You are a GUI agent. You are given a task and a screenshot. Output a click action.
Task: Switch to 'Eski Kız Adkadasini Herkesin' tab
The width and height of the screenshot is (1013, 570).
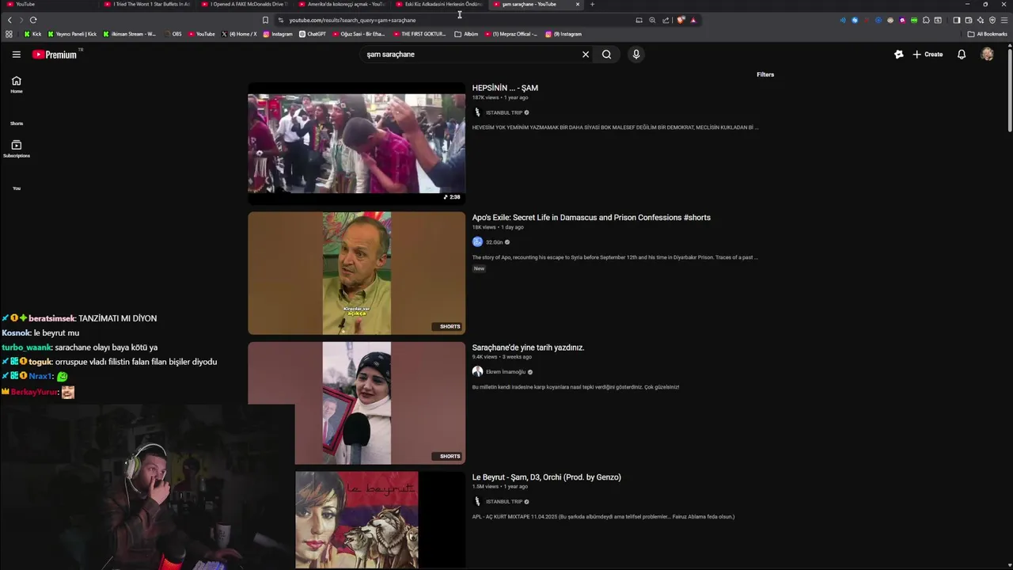click(x=439, y=4)
